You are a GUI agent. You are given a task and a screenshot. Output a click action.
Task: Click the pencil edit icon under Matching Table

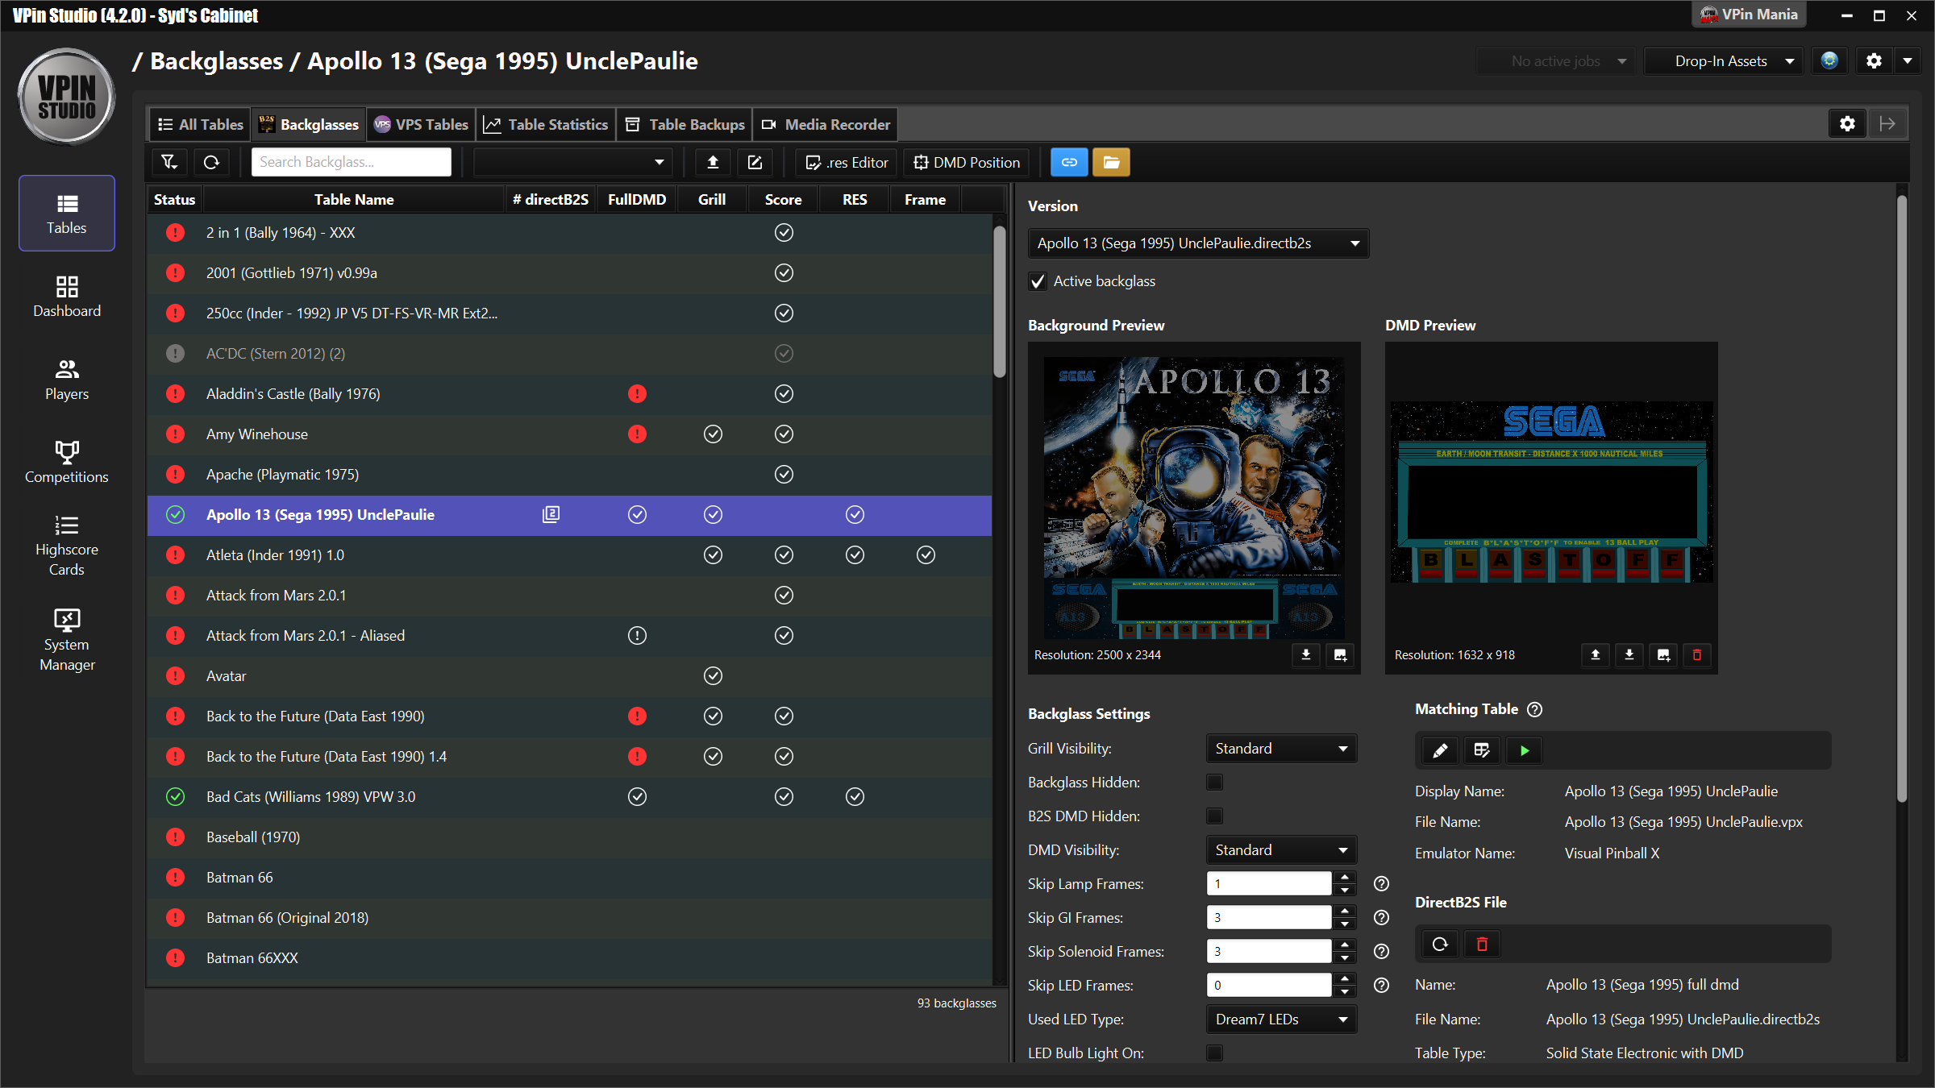tap(1440, 750)
